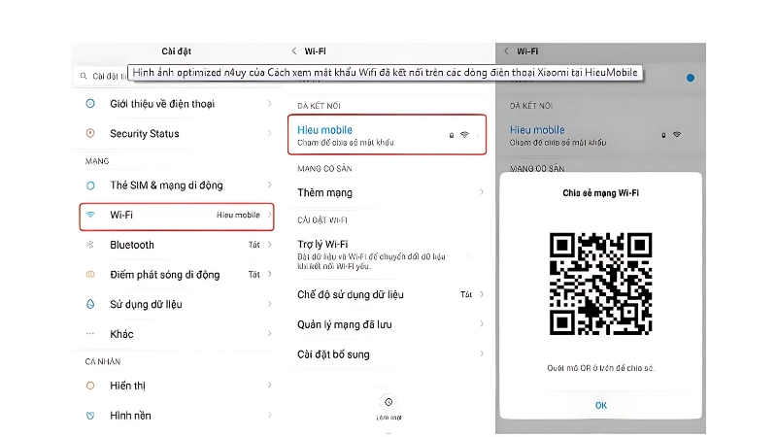Tap Thêm mạng to add network
This screenshot has height=437, width=777.
[387, 192]
